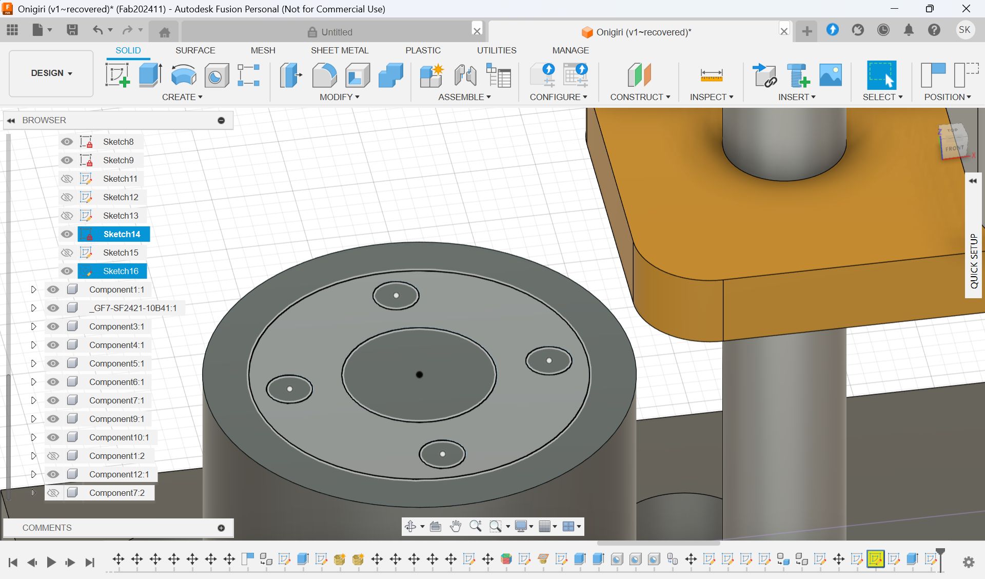Click the Measure tool icon

coord(712,75)
